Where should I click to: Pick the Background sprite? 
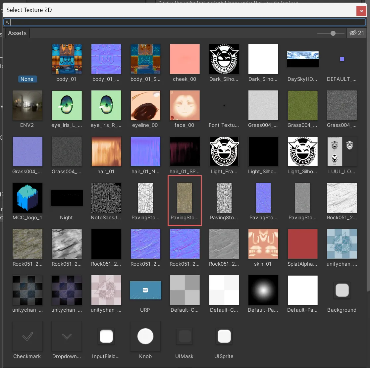(x=342, y=290)
